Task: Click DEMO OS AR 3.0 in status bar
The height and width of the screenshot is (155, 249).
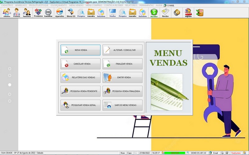Action: coord(198,153)
